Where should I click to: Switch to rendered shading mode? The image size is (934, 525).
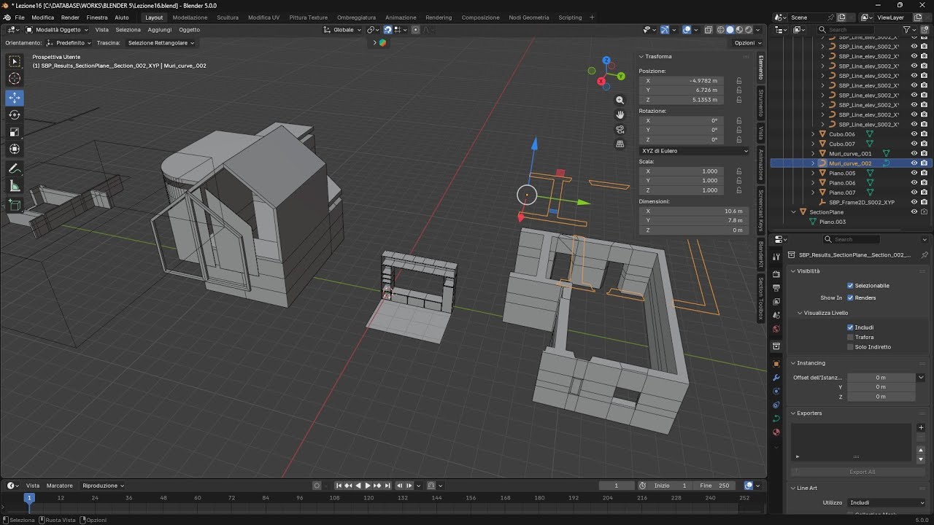pyautogui.click(x=748, y=30)
